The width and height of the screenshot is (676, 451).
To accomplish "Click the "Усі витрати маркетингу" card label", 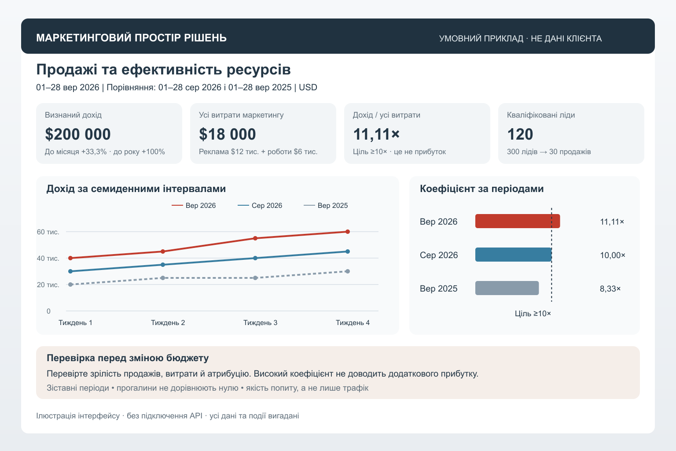I will click(x=241, y=115).
